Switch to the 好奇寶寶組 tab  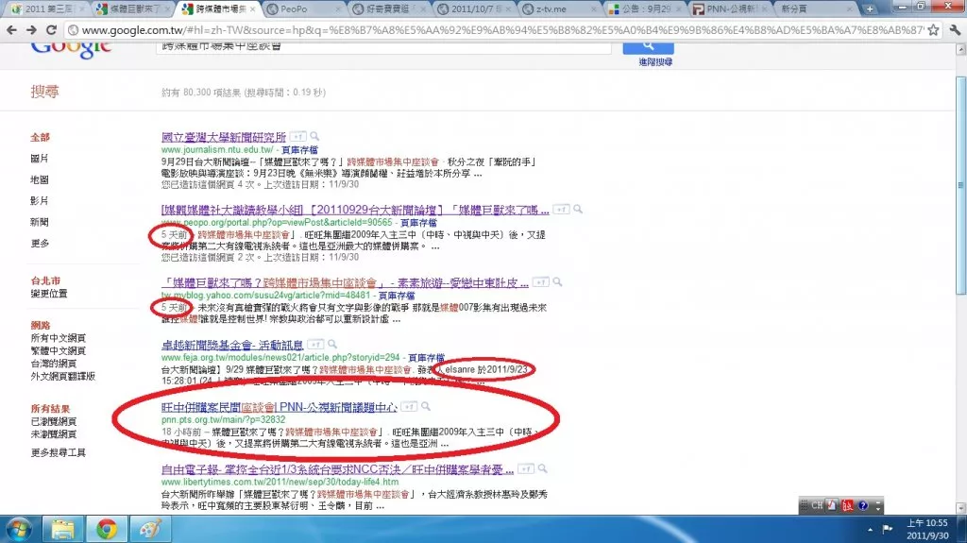click(388, 8)
